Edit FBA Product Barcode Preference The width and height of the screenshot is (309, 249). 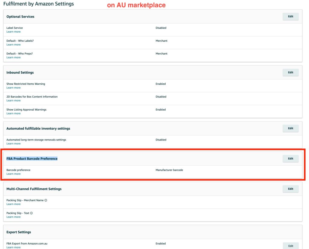[x=290, y=159]
